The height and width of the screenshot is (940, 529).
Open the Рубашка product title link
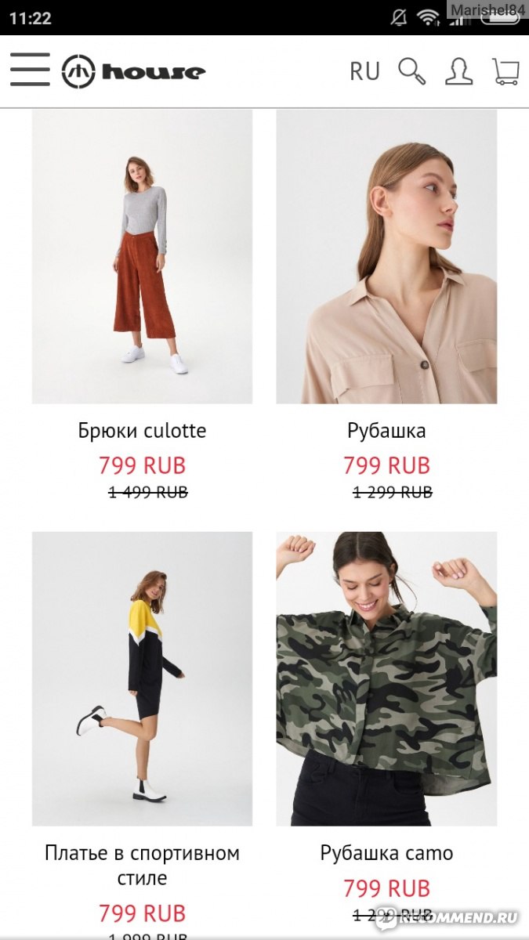click(x=386, y=431)
